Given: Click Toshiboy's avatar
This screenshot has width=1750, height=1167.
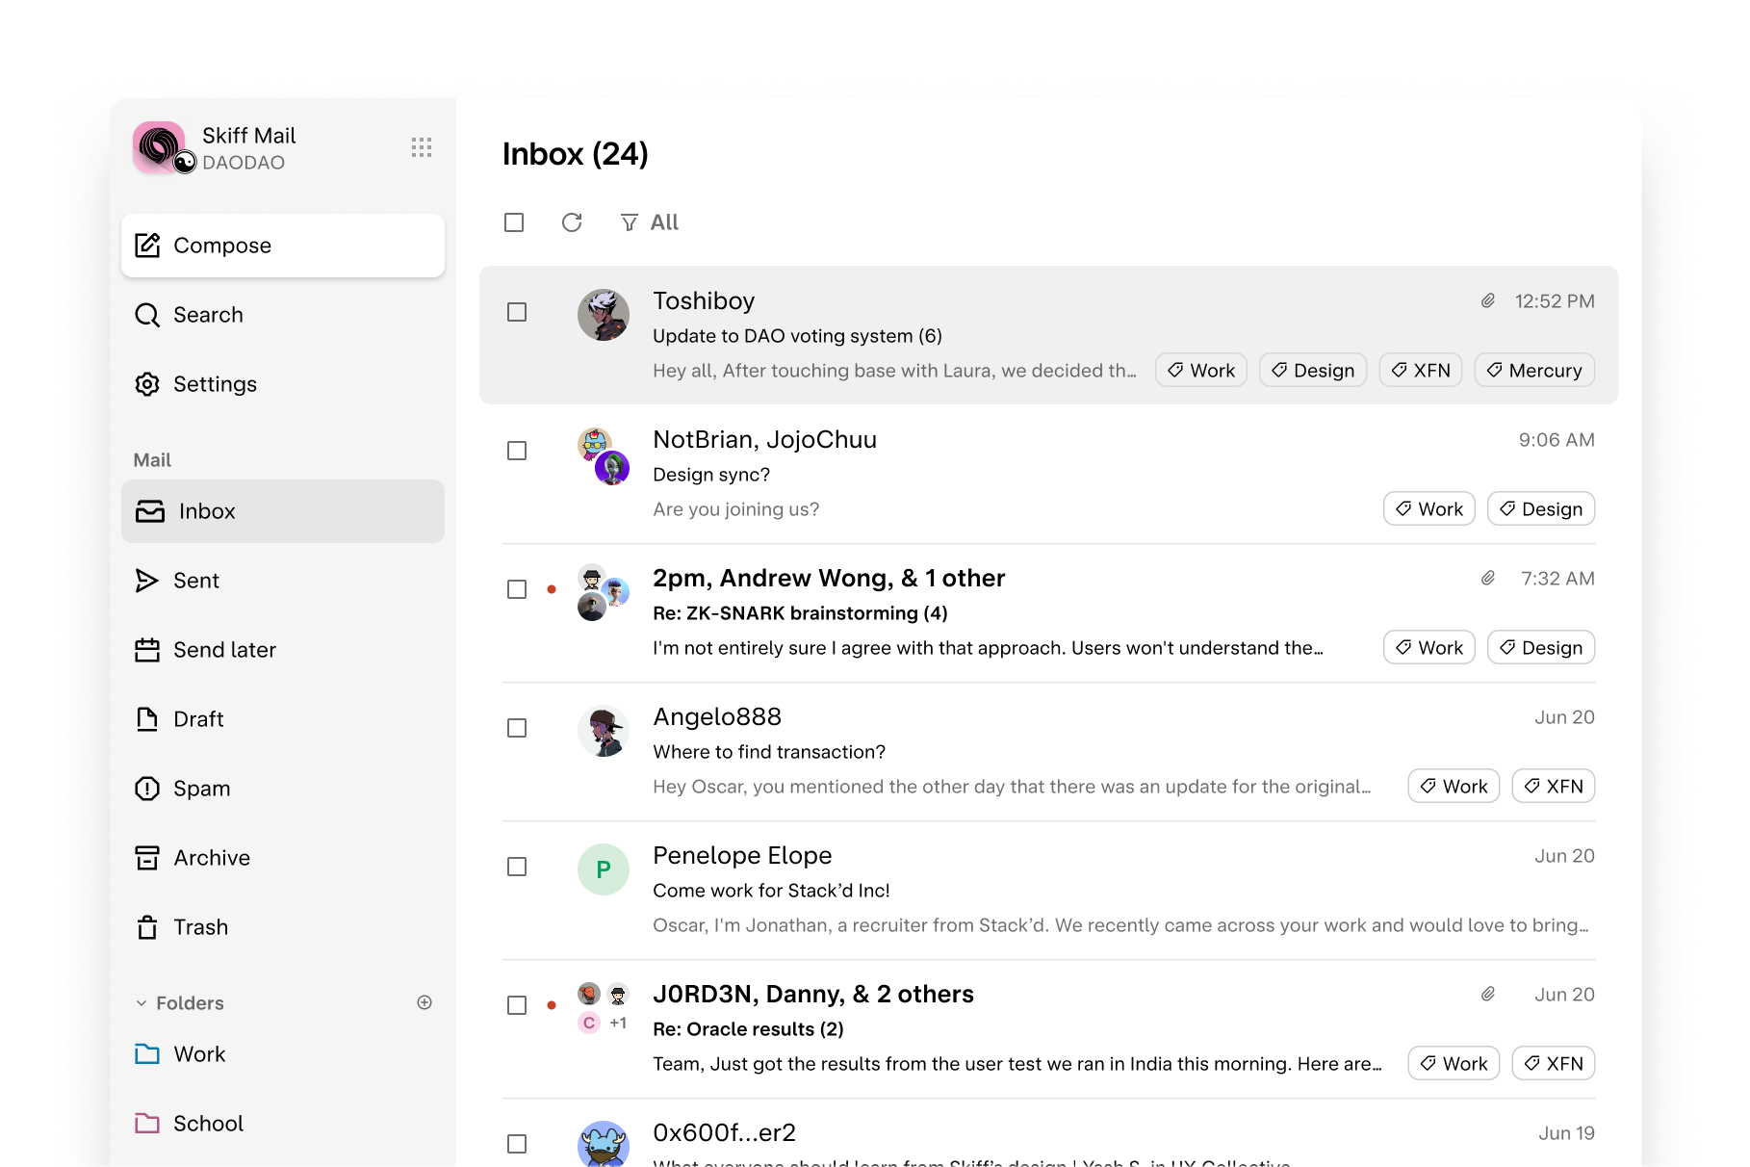Looking at the screenshot, I should click(604, 315).
